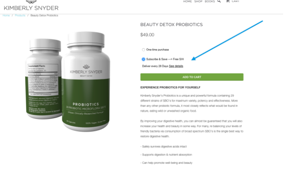The height and width of the screenshot is (184, 286).
Task: Go to HOME in top navigation
Action: (x=187, y=1)
